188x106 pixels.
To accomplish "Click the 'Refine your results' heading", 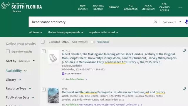I will pos(21,44).
